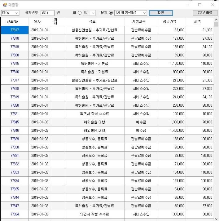Click the 과세 column header
This screenshot has height=221, width=219.
(x=58, y=21)
